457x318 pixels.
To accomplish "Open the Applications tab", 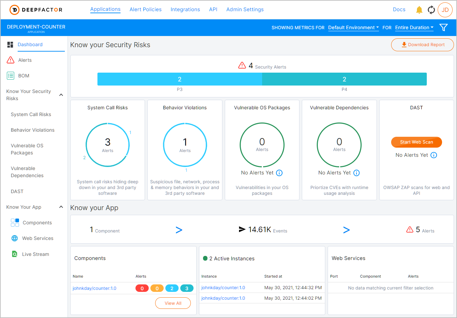I will (105, 10).
